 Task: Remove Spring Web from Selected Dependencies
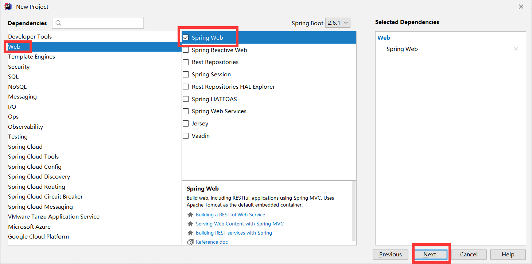516,49
